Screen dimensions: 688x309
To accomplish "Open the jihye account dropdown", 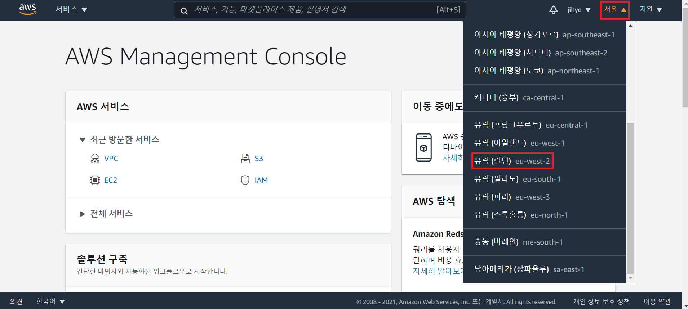I will point(579,10).
